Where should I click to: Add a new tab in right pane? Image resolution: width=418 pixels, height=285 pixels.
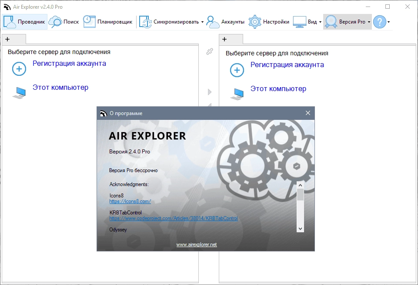pos(224,39)
